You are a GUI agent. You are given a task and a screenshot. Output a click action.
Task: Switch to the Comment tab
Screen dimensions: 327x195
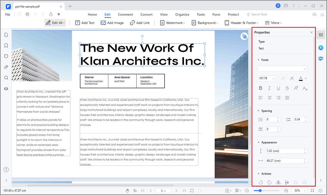click(125, 14)
